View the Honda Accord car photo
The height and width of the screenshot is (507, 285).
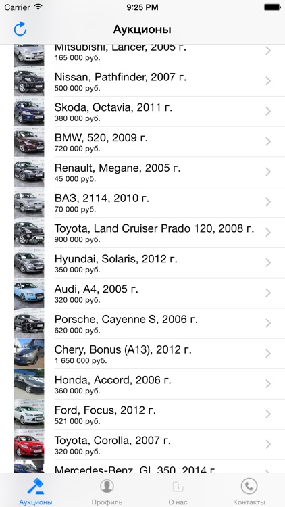tap(29, 384)
